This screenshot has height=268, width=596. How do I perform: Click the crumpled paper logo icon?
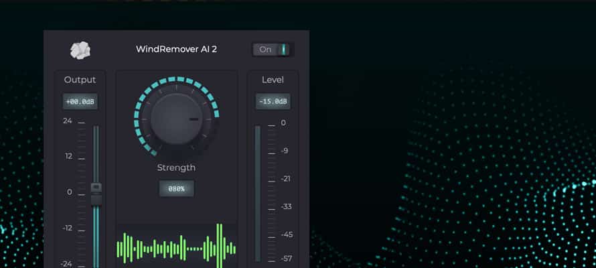click(x=80, y=50)
